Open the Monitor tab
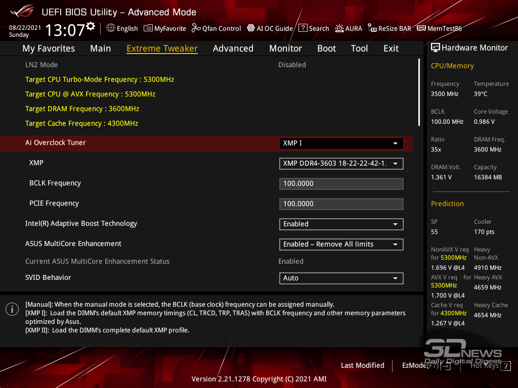Image resolution: width=518 pixels, height=388 pixels. point(285,48)
